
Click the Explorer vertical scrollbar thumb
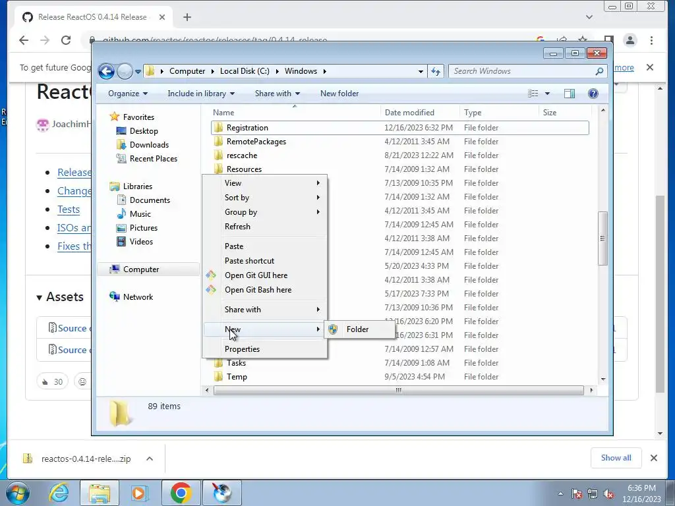pyautogui.click(x=602, y=239)
